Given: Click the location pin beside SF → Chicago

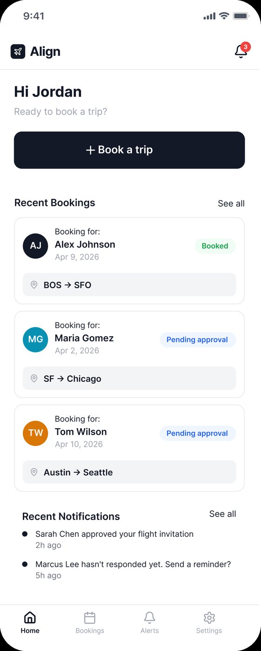Looking at the screenshot, I should click(x=34, y=379).
